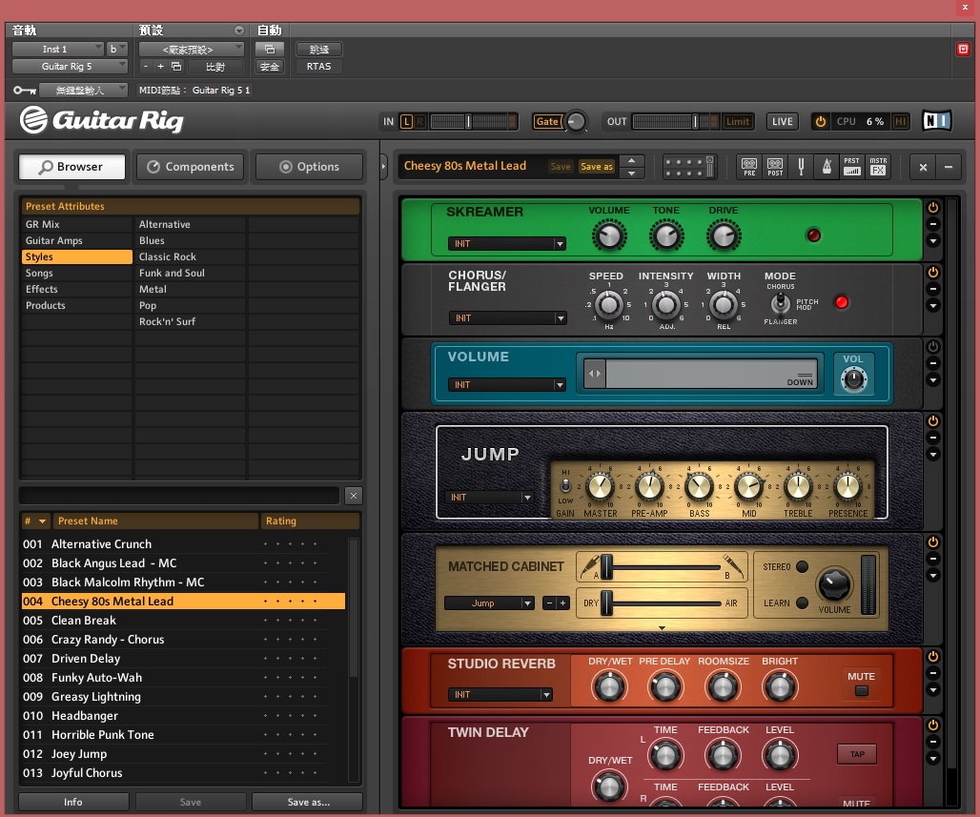Clear the rack with X icon

[x=923, y=167]
